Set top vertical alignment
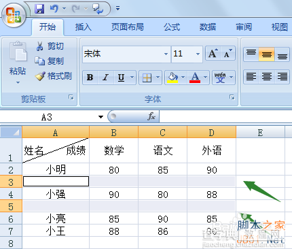The image size is (292, 249). click(251, 54)
